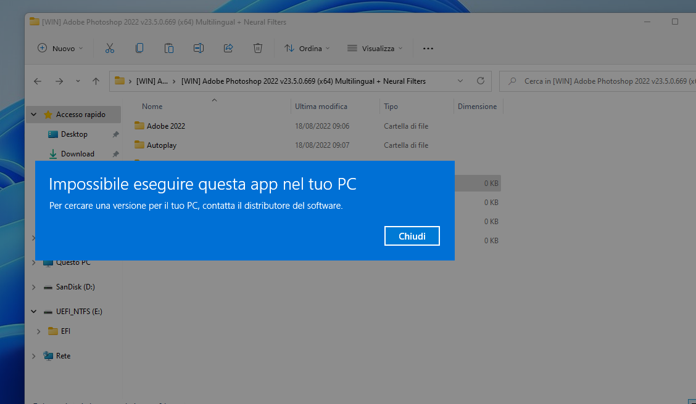The width and height of the screenshot is (696, 404).
Task: Click the Rete network icon
Action: pos(48,356)
